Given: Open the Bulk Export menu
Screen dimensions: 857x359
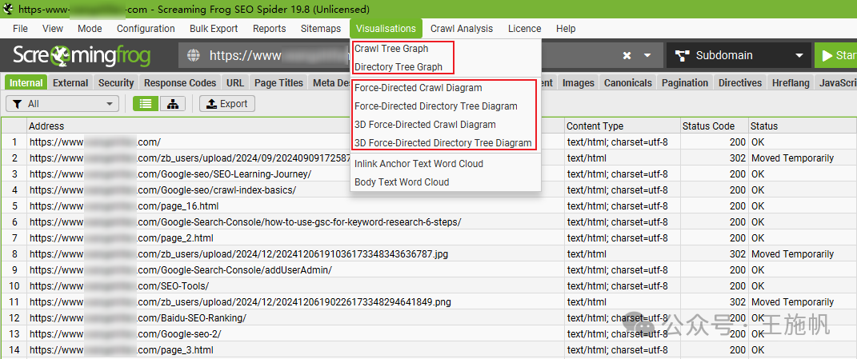Looking at the screenshot, I should (214, 29).
